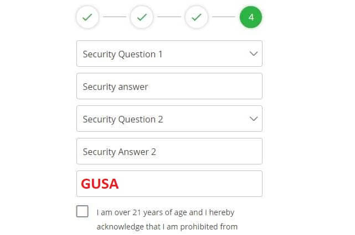Click the line connecting steps two and three

pos(169,17)
